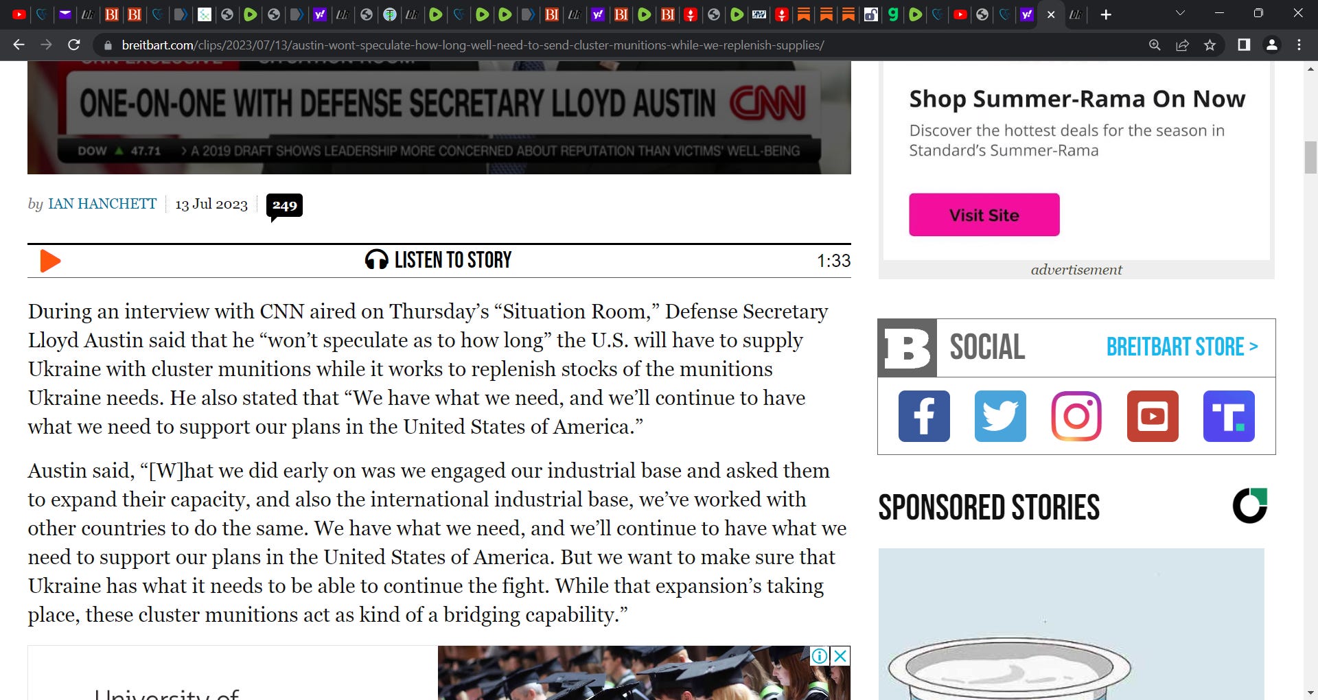
Task: Click the Breitbart B logo in Social box
Action: 907,348
